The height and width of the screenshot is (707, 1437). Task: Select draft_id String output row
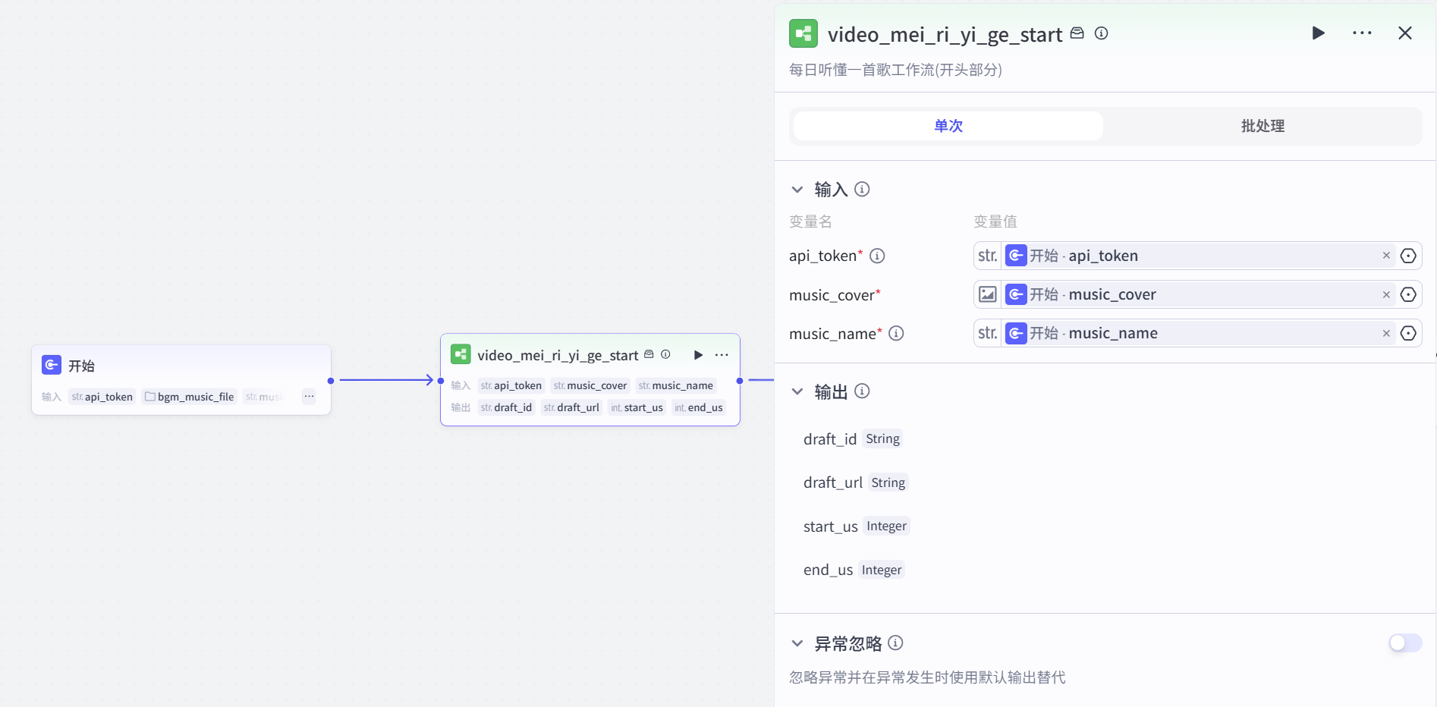[853, 439]
